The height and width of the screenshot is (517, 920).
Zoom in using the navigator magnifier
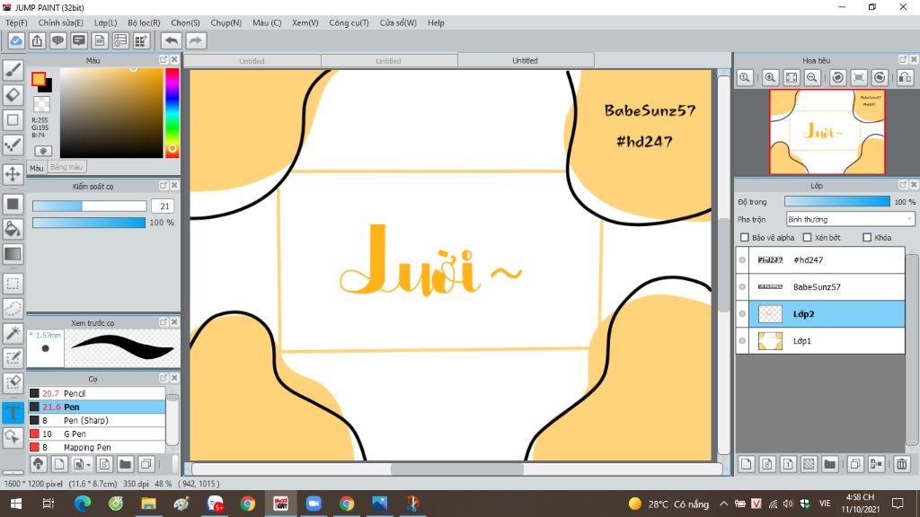pos(770,78)
